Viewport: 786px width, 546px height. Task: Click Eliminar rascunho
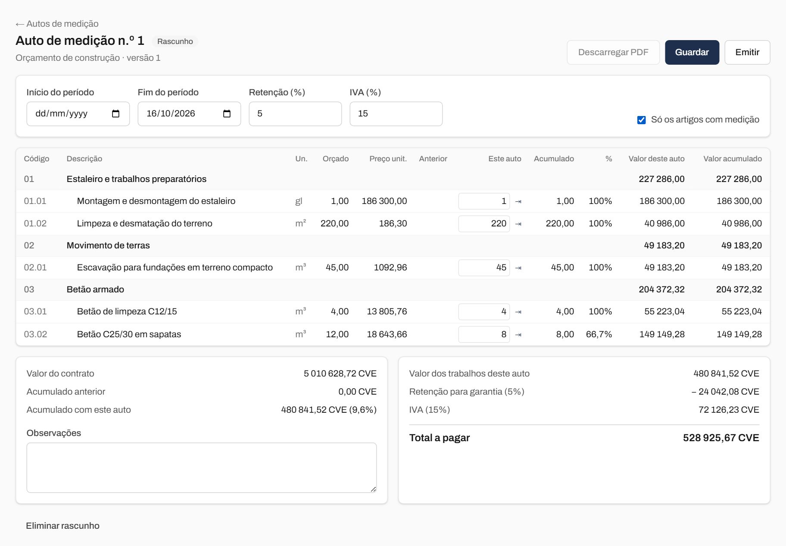coord(62,526)
